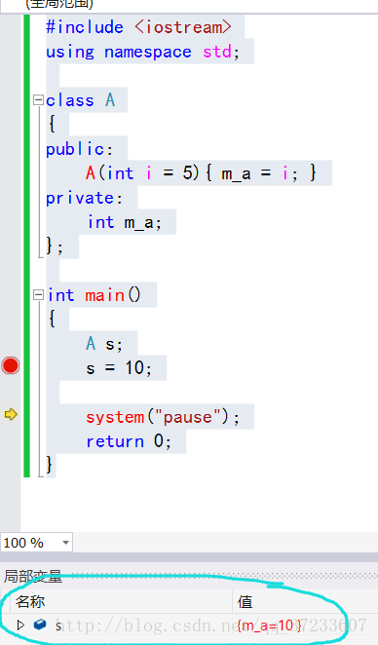Select the 局部变量 panel title
Viewport: 378px width, 645px height.
(x=33, y=576)
